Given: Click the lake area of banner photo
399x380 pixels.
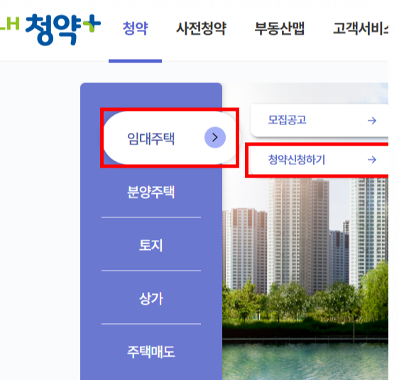Looking at the screenshot, I should [x=305, y=362].
